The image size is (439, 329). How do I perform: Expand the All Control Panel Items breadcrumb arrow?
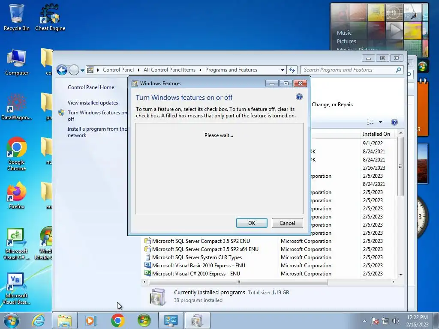pyautogui.click(x=201, y=70)
